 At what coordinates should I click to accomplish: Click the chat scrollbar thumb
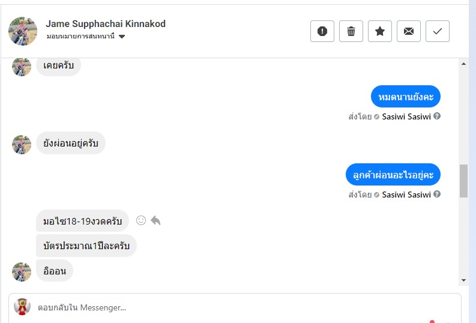[463, 180]
